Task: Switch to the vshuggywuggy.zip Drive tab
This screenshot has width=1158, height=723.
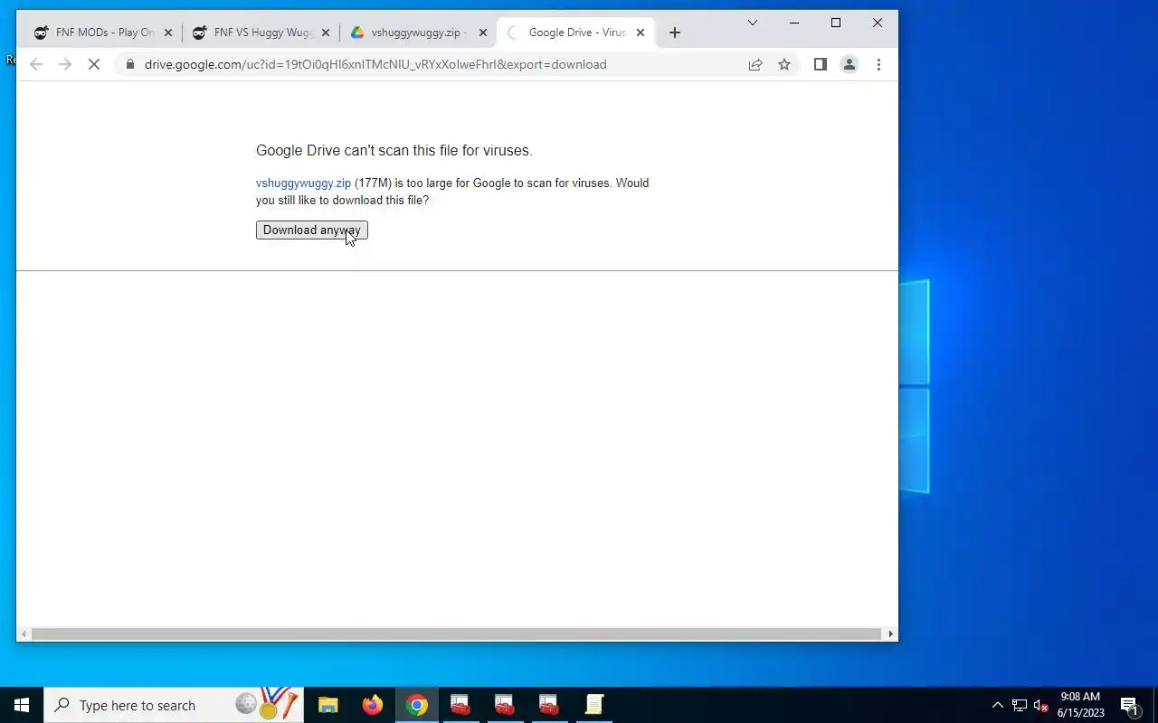Action: (418, 33)
